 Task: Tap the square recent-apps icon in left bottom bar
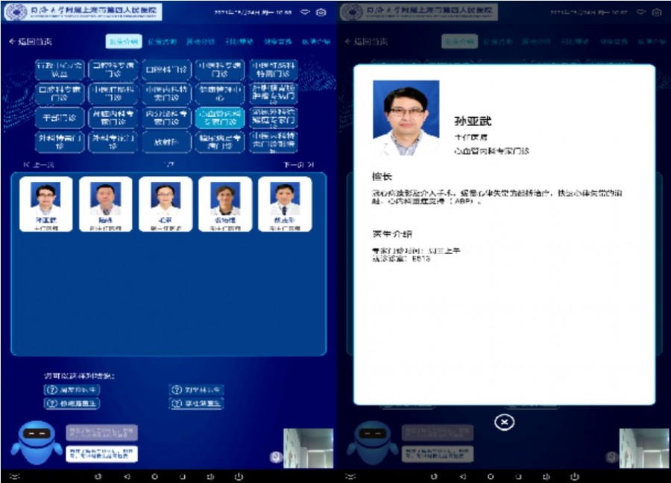183,476
